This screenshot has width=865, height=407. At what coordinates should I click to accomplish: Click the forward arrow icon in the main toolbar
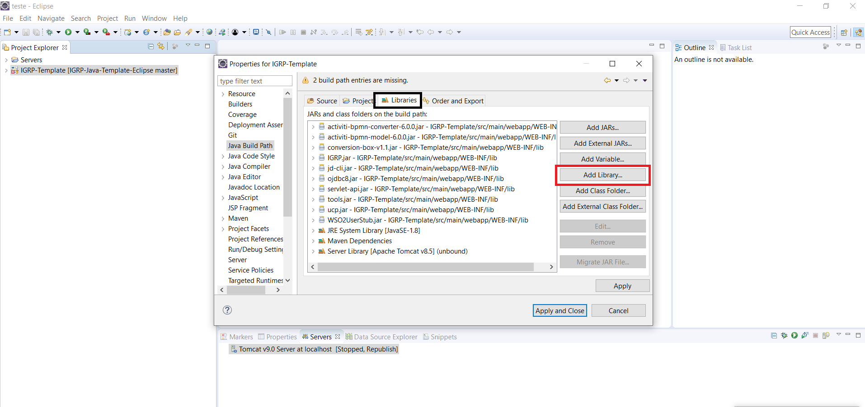coord(450,32)
